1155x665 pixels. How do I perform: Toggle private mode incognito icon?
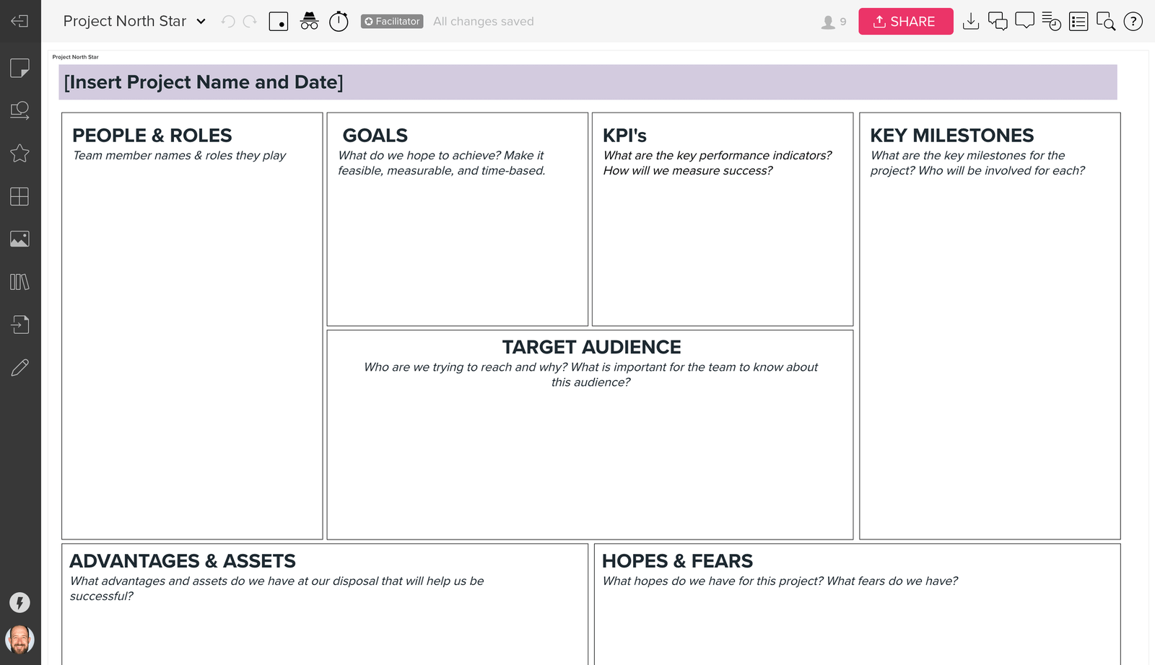click(309, 22)
